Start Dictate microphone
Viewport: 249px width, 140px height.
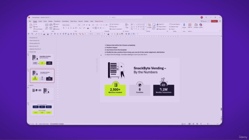184,26
